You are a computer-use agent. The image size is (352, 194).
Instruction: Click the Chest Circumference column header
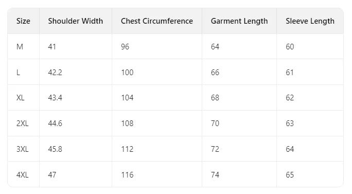click(x=157, y=21)
